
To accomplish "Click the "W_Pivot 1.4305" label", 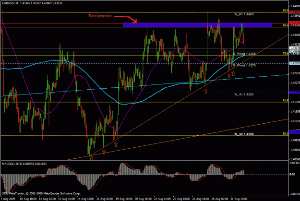I will (x=244, y=54).
